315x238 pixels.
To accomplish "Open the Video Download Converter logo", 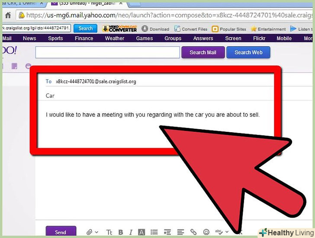I will click(x=120, y=29).
